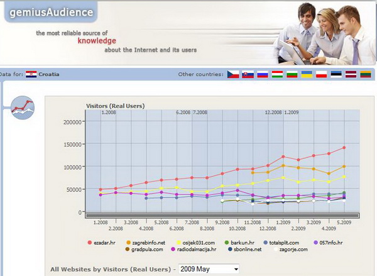377x276 pixels.
Task: Click the ezadar.hr red legend dot
Action: 90,241
